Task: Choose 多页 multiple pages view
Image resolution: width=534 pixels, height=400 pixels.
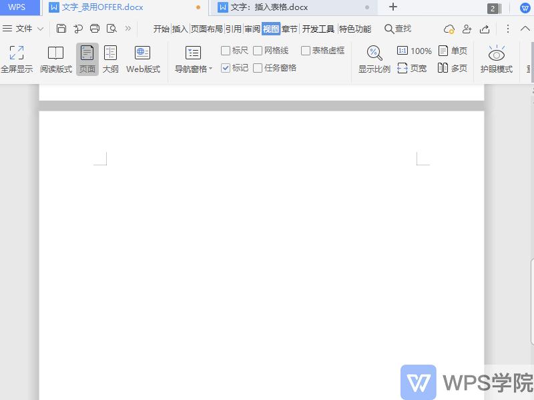Action: coord(453,69)
